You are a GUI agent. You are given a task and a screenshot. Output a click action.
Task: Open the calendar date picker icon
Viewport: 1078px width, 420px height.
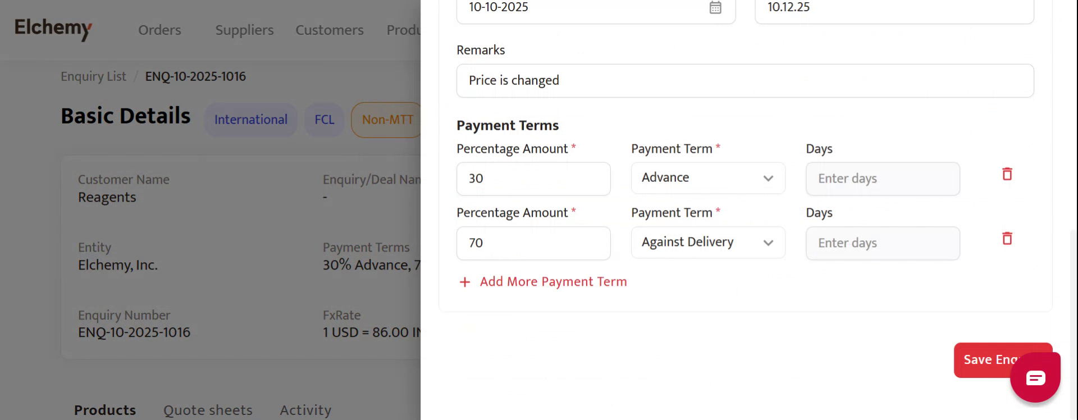715,7
